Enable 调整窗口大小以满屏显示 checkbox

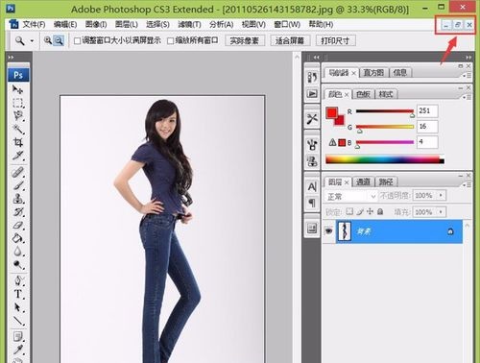point(77,41)
